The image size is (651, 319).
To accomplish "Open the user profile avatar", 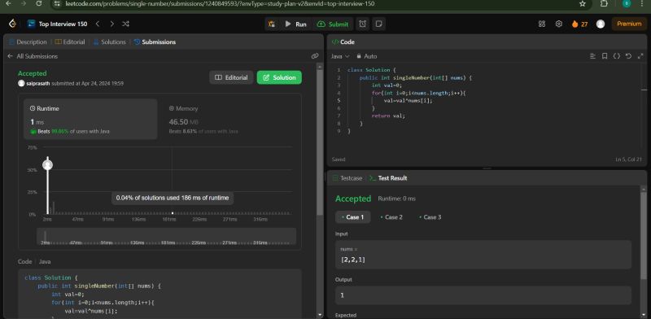I will 601,24.
